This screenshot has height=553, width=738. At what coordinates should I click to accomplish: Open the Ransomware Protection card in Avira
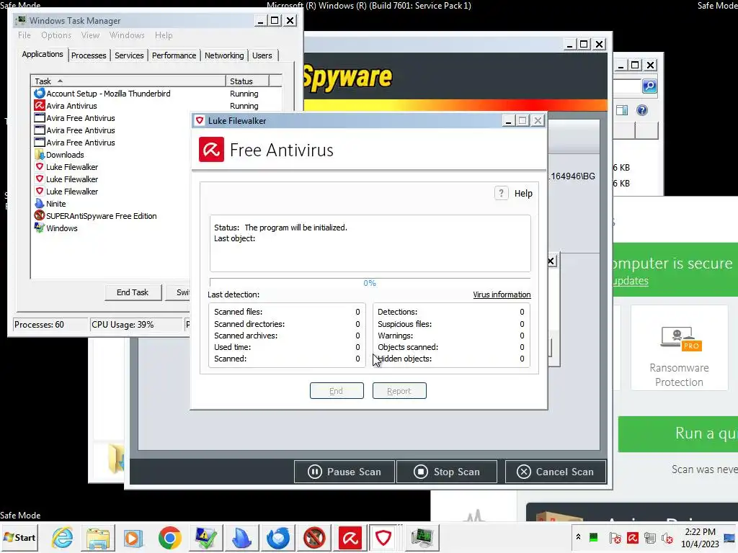click(x=679, y=348)
